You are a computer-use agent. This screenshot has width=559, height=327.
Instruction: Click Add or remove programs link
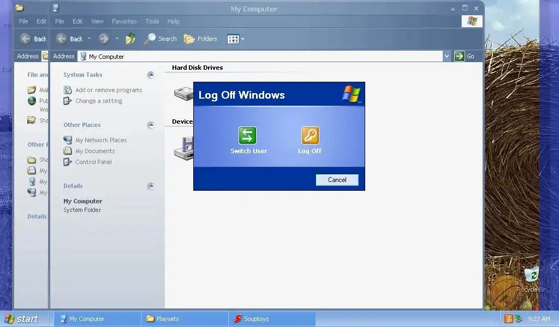109,90
